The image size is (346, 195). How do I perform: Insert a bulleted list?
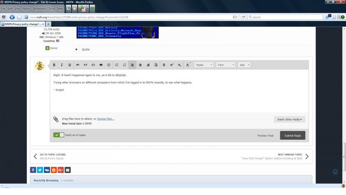point(117,65)
